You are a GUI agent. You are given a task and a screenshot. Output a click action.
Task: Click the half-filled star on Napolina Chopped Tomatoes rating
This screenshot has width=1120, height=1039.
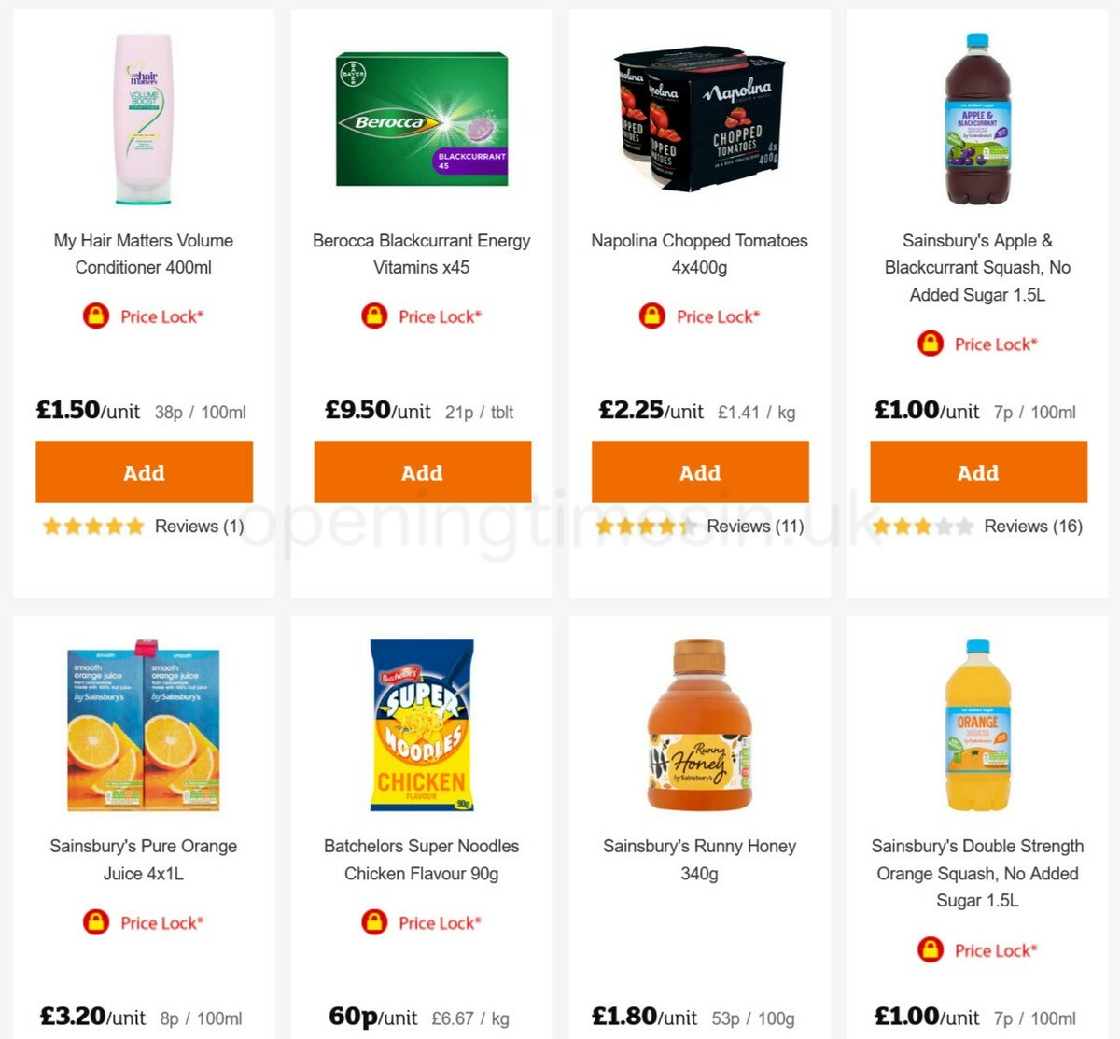pos(688,527)
